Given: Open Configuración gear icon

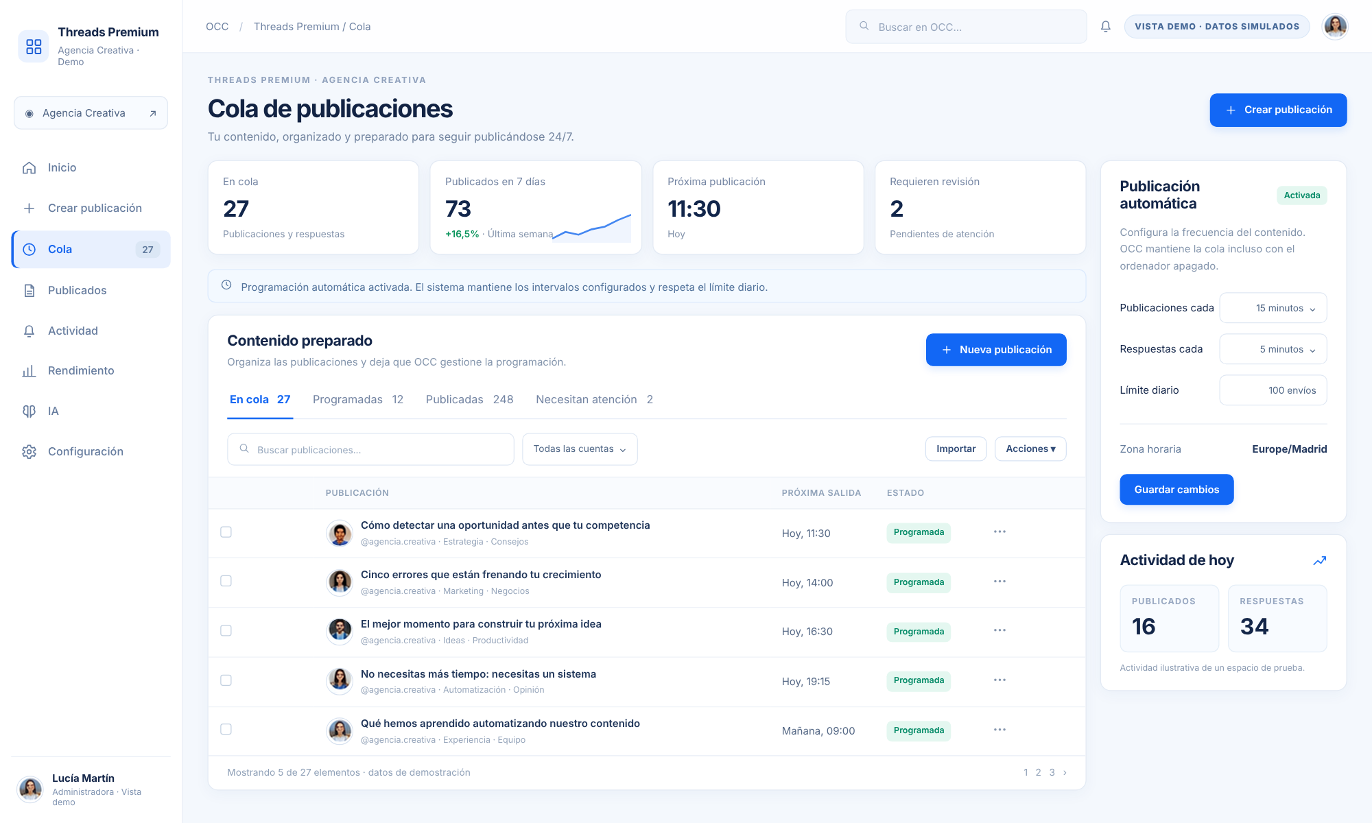Looking at the screenshot, I should [29, 452].
